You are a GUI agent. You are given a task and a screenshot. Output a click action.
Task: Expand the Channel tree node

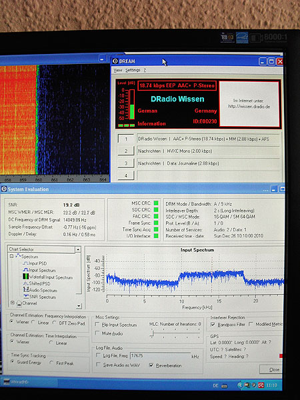pyautogui.click(x=12, y=303)
